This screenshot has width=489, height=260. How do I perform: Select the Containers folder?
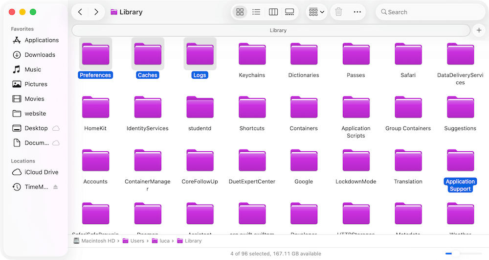point(304,113)
